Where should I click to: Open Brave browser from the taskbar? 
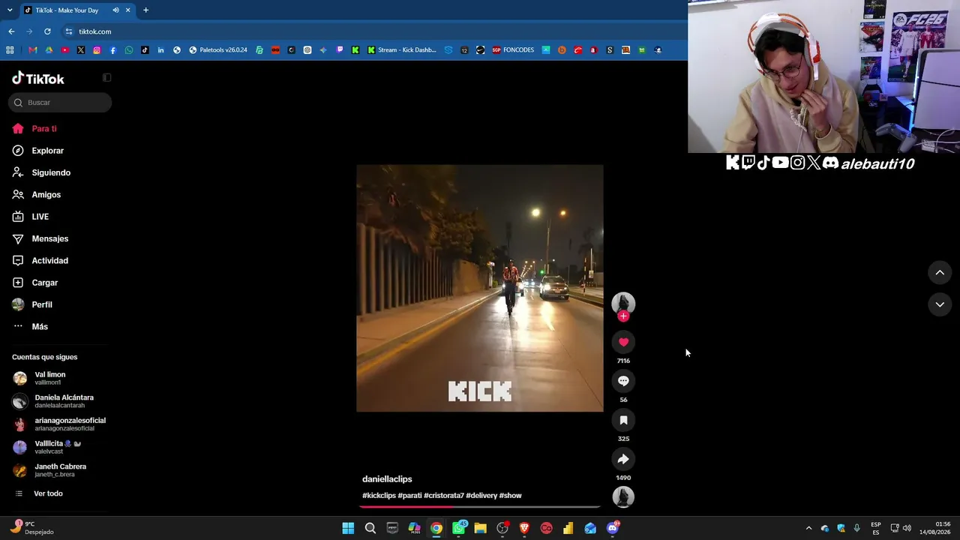point(524,529)
